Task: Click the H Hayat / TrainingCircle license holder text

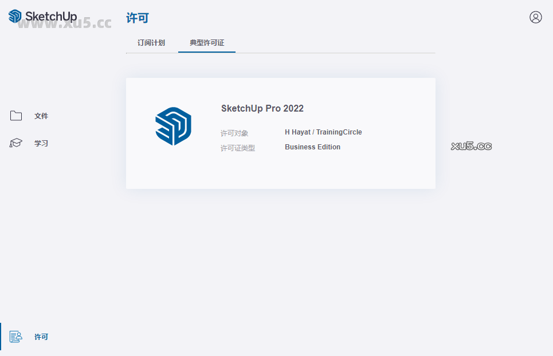Action: point(323,132)
